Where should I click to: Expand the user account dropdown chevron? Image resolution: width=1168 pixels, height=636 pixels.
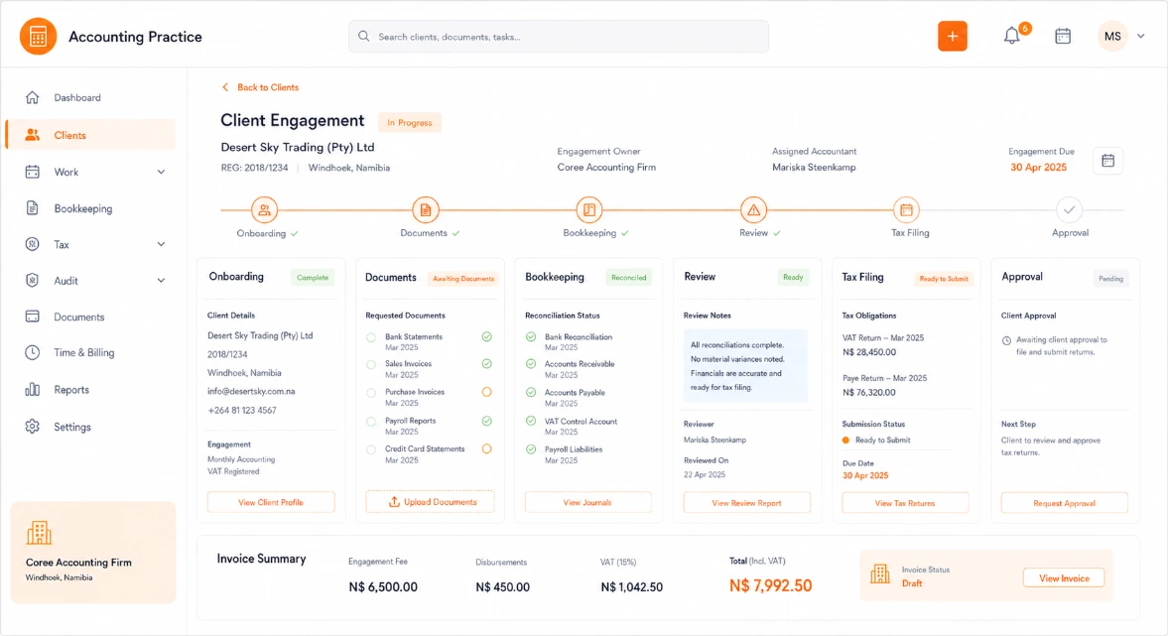click(x=1140, y=36)
